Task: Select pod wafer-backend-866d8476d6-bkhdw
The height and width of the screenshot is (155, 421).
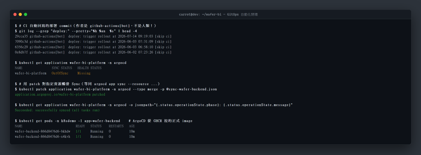Action: [x=43, y=131]
